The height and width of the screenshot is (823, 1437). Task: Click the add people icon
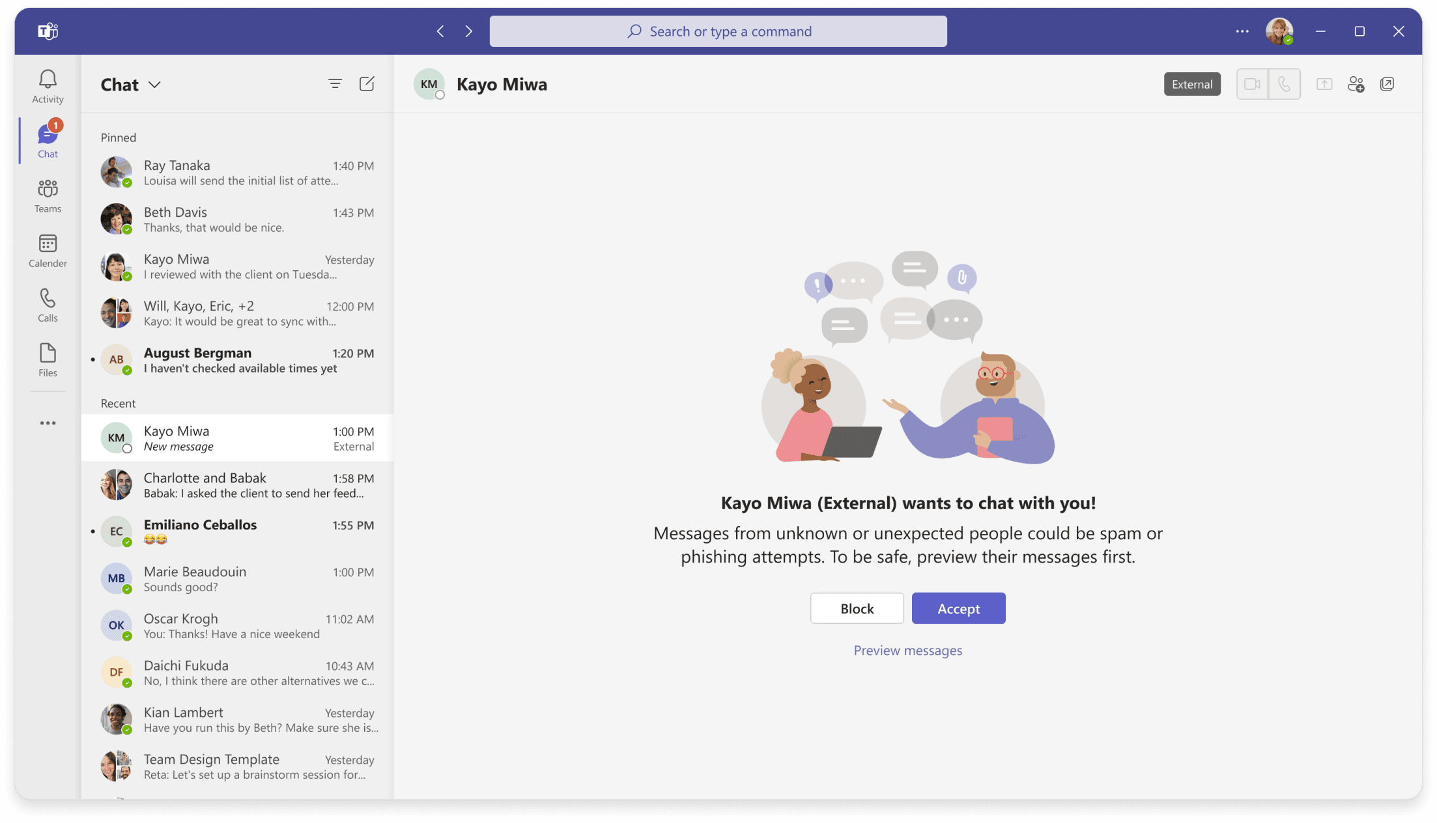pos(1356,84)
